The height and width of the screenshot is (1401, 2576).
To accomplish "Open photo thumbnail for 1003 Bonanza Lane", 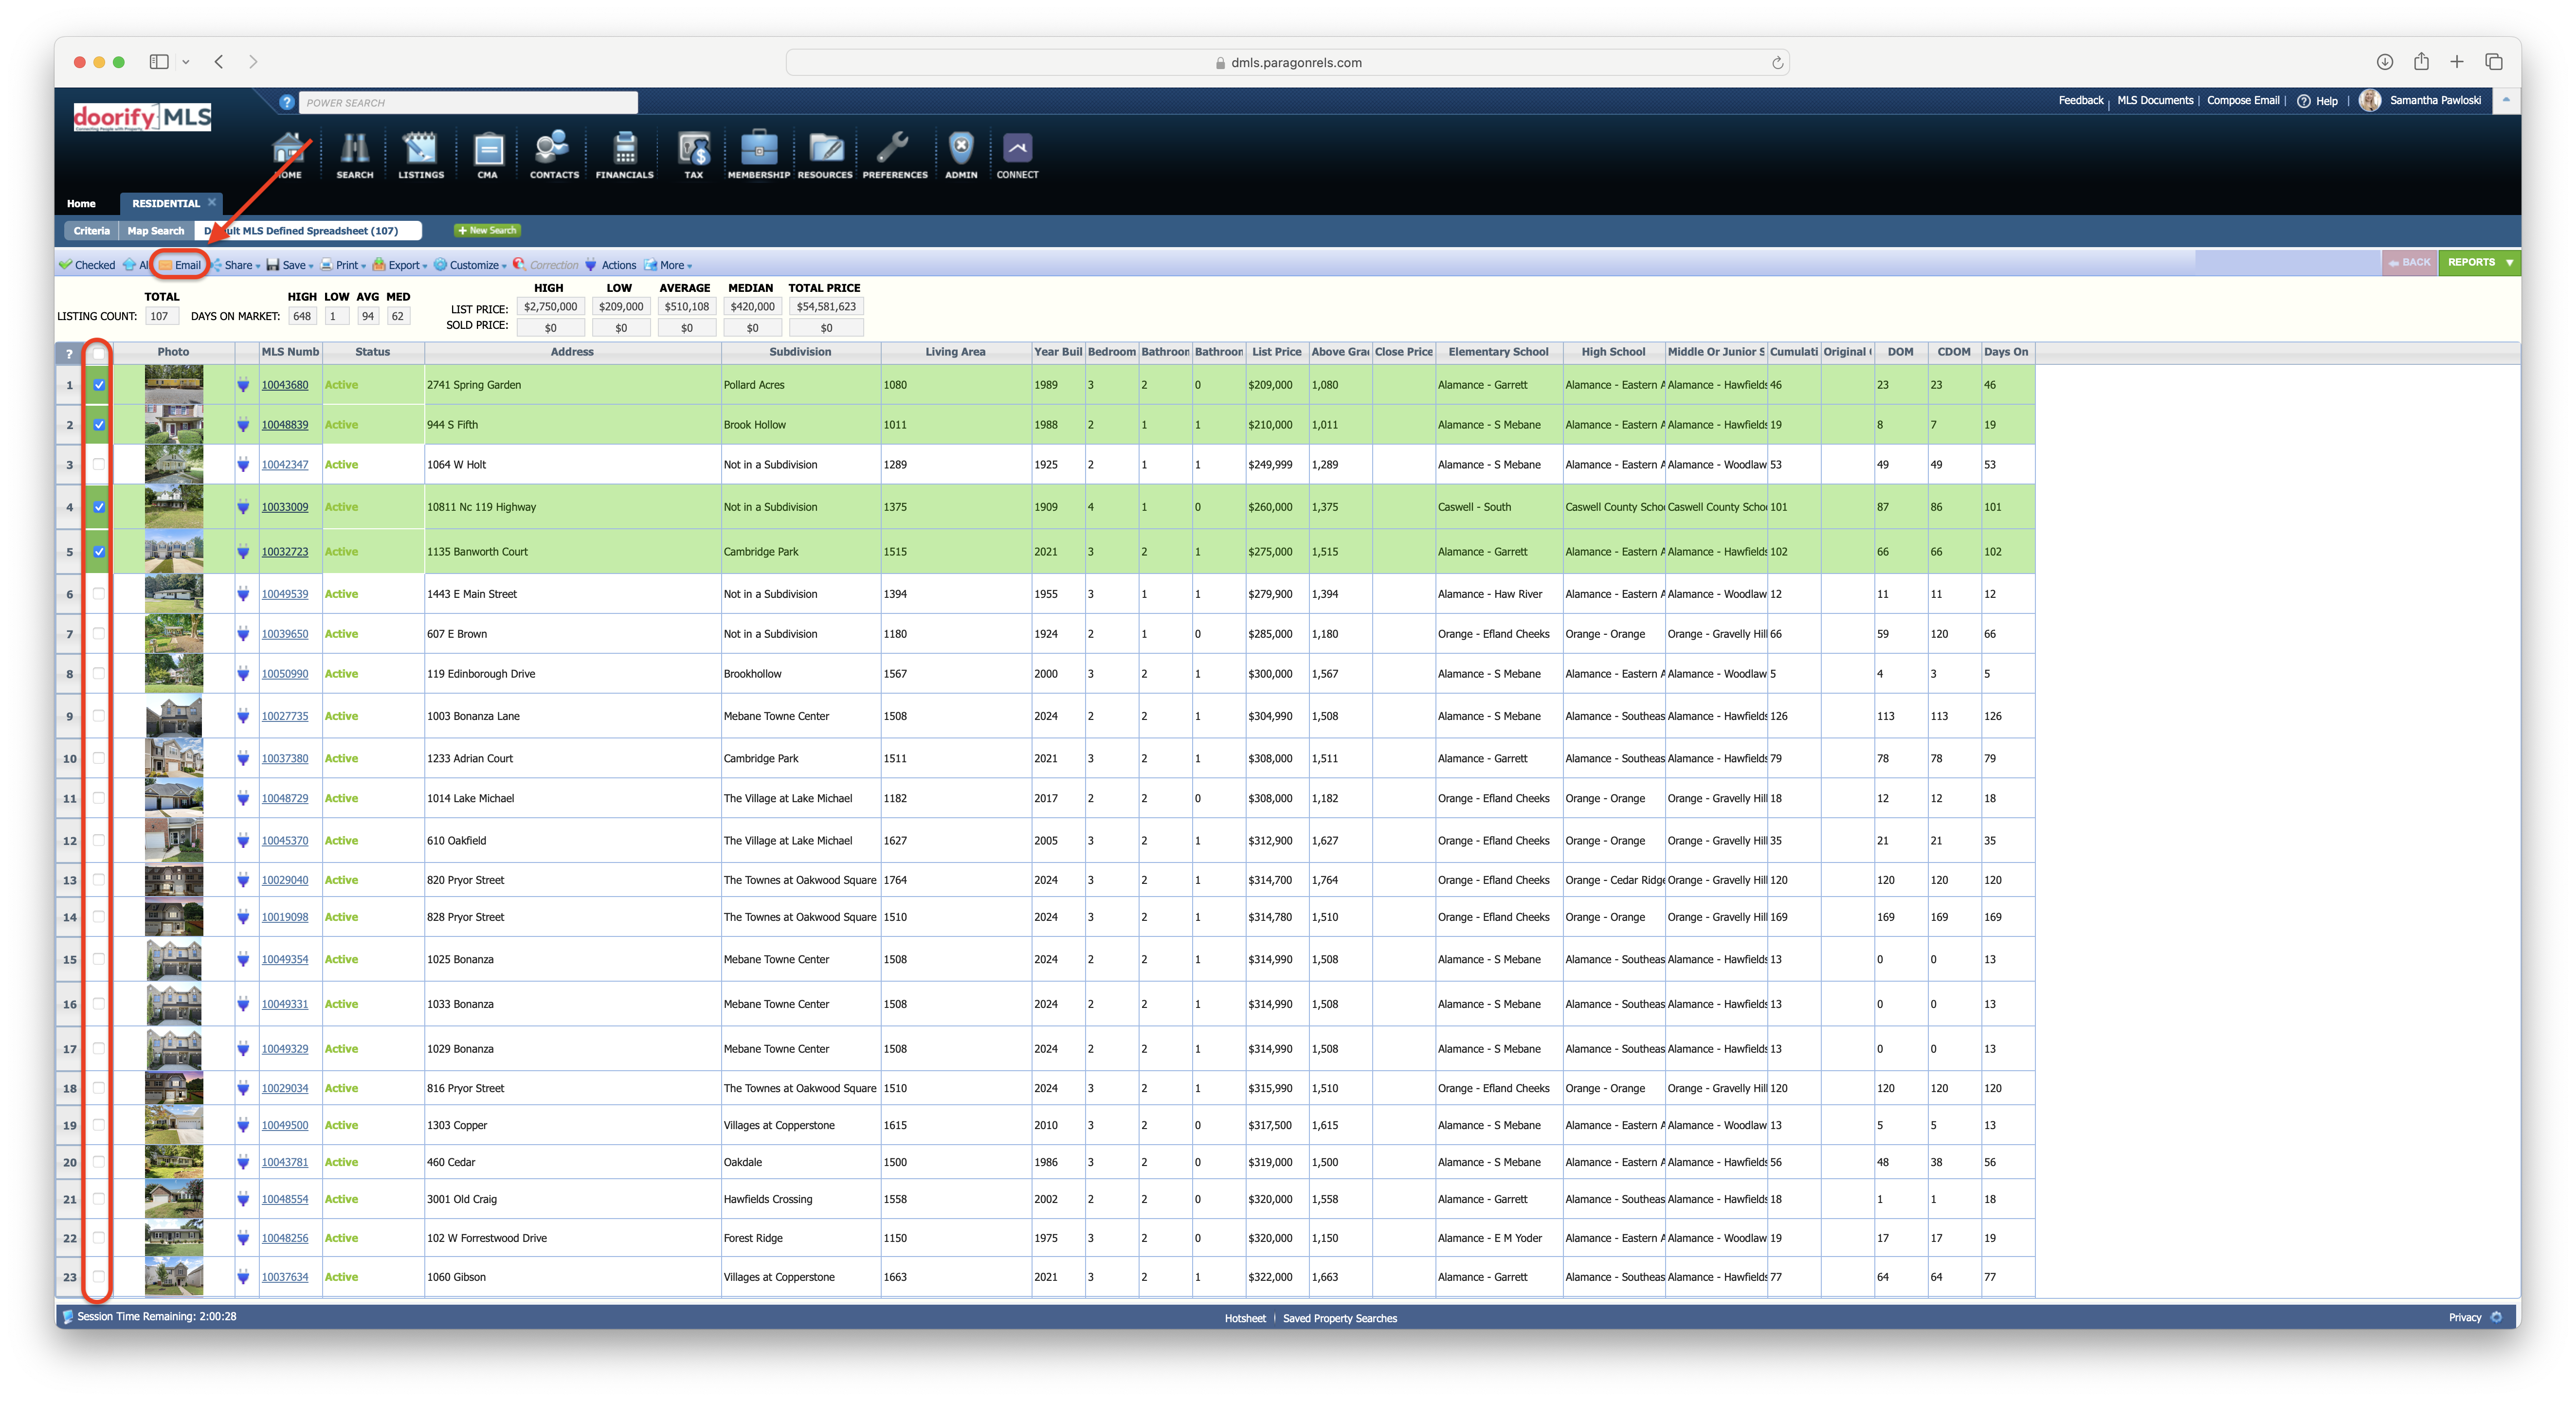I will click(x=174, y=716).
